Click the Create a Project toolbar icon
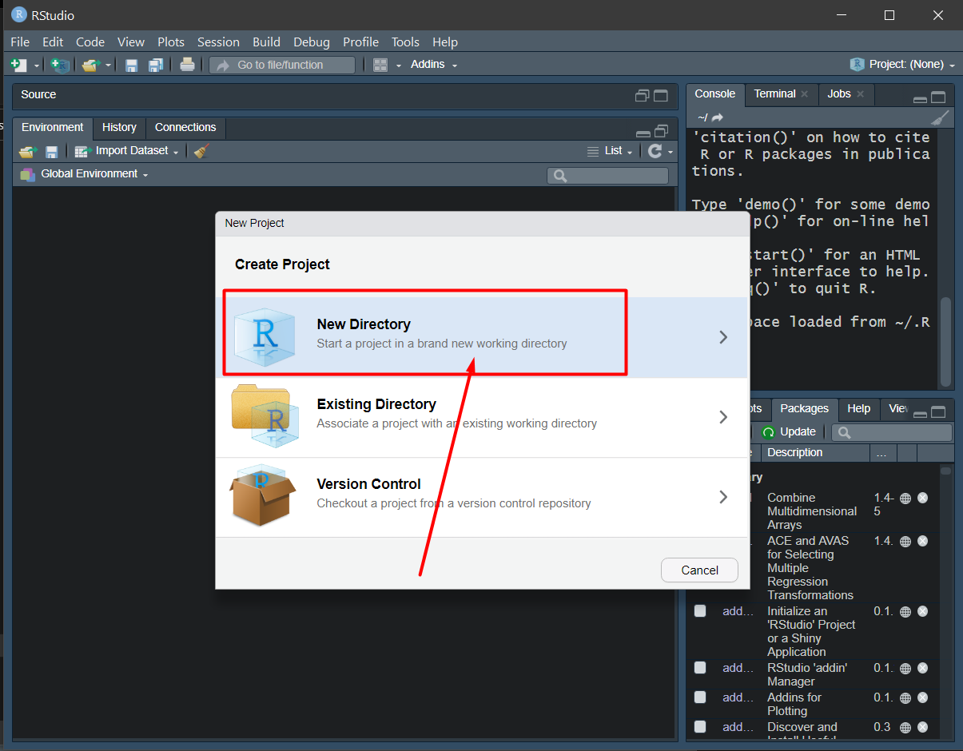Image resolution: width=963 pixels, height=751 pixels. click(x=60, y=65)
